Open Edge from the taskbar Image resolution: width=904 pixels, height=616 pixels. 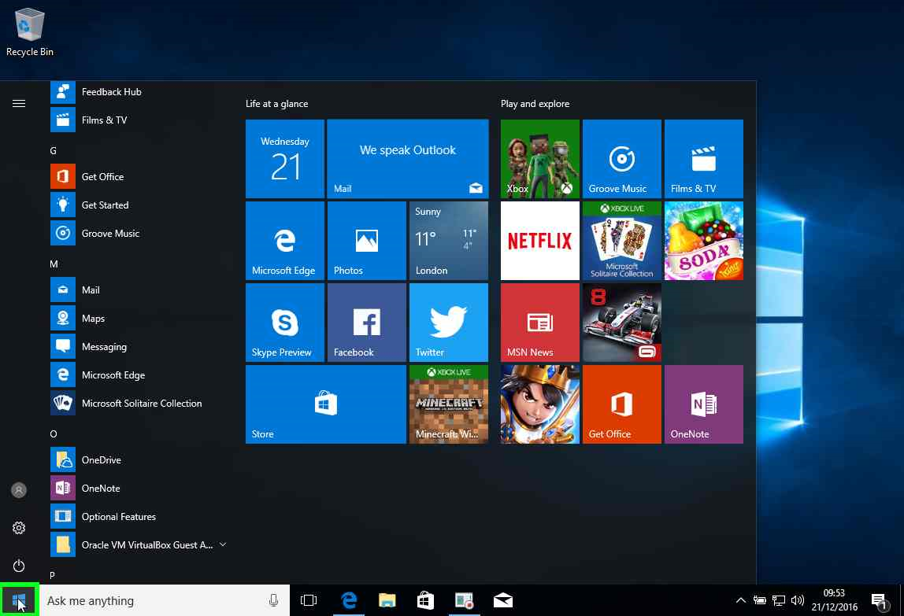349,600
